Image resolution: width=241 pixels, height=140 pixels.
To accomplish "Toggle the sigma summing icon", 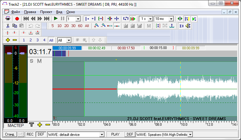I will 182,26.
